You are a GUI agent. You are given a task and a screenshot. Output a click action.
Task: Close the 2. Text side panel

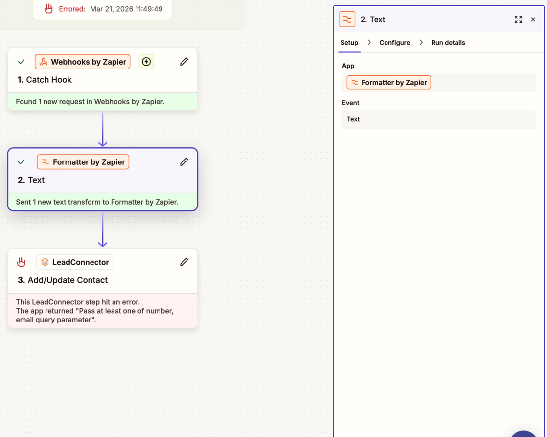tap(533, 20)
